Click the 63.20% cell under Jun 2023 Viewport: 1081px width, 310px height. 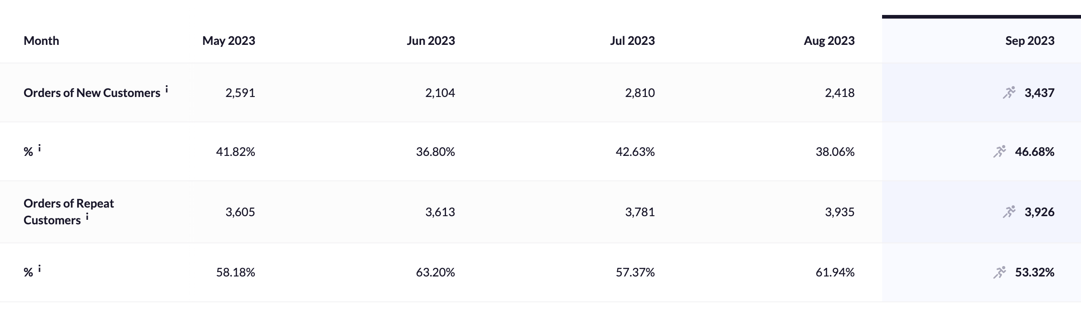pos(435,272)
